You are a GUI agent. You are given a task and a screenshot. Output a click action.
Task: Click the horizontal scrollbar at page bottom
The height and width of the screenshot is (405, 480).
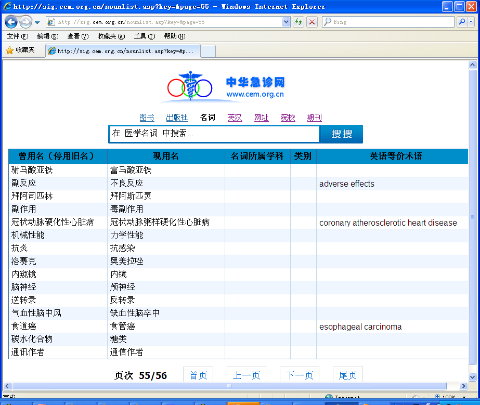click(x=229, y=386)
